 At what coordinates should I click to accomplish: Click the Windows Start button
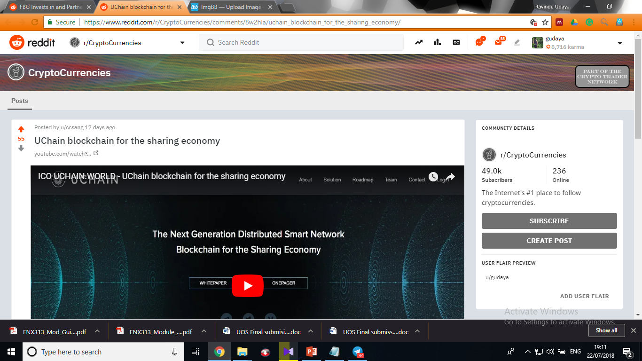point(11,352)
